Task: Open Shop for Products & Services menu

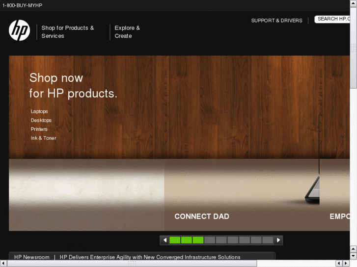Action: tap(68, 32)
